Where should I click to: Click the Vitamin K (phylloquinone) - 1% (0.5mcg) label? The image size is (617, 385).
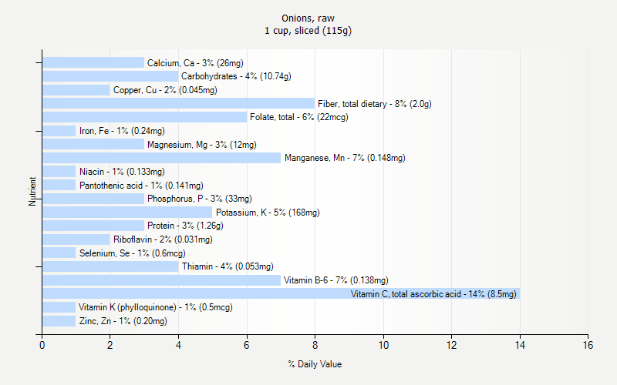click(156, 307)
